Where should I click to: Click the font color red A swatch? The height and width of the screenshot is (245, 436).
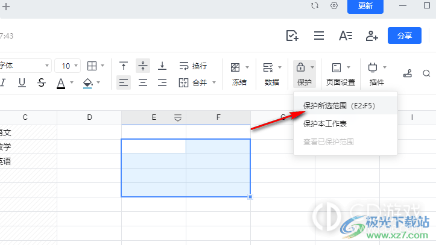tap(61, 83)
